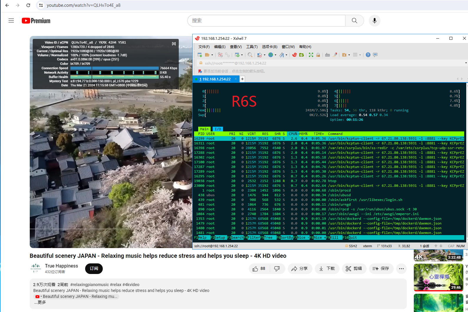This screenshot has height=312, width=468.
Task: Click the Xshell open session folder icon
Action: (207, 55)
